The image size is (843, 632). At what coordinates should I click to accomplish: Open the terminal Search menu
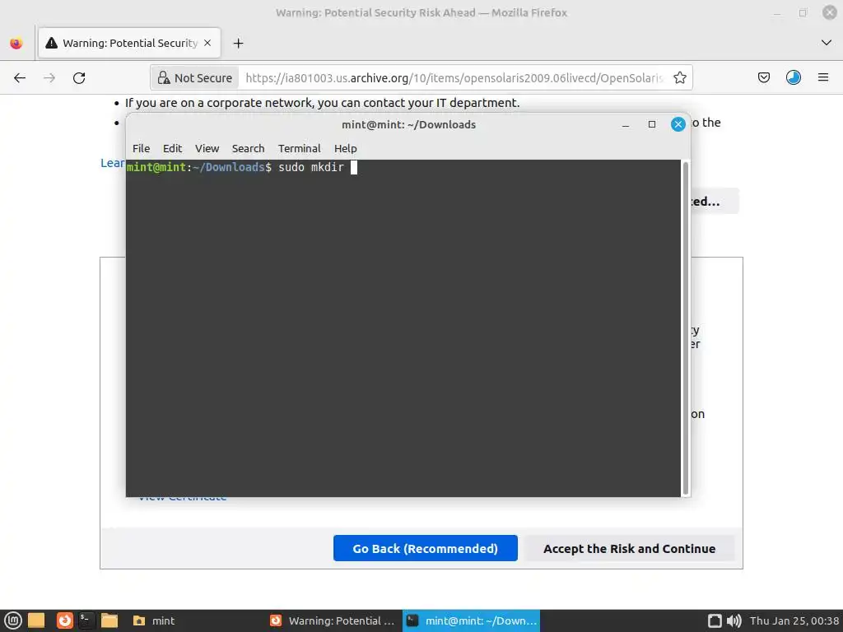pos(248,148)
